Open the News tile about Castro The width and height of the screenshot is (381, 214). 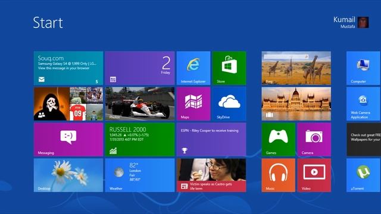coord(211,175)
